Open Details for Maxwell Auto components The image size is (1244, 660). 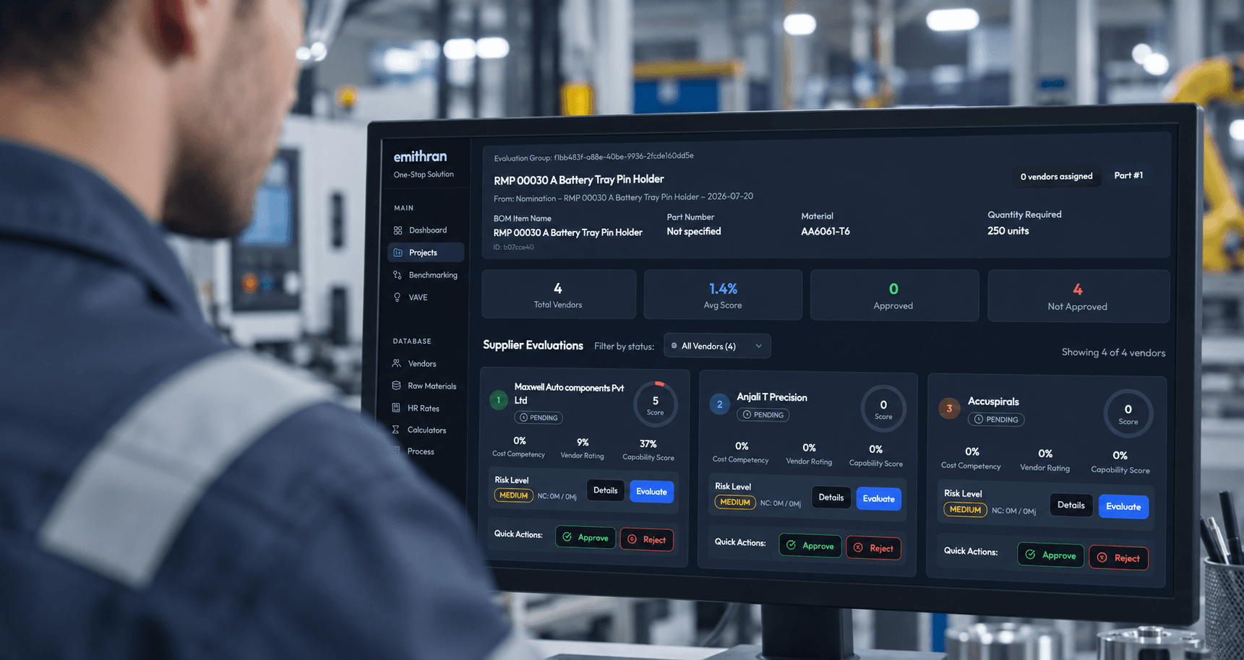pos(605,491)
